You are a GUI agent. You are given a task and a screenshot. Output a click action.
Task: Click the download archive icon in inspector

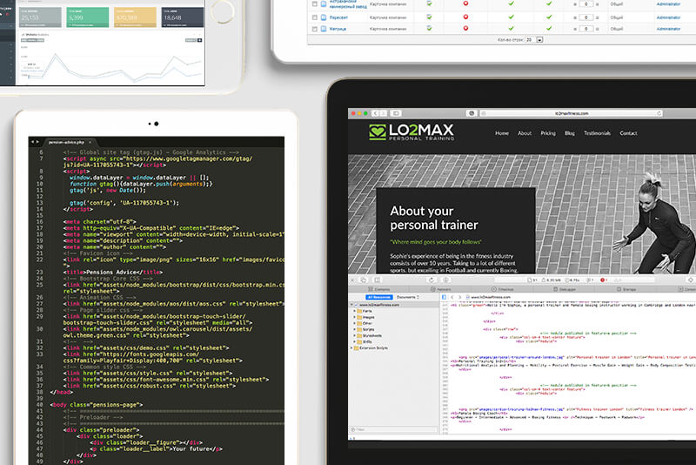[445, 280]
